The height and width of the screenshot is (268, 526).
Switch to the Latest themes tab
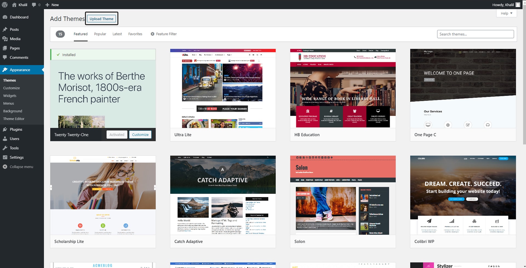pyautogui.click(x=117, y=34)
